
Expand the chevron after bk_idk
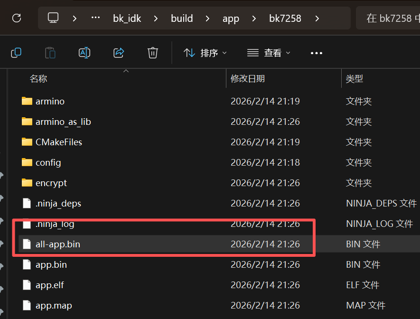(156, 19)
